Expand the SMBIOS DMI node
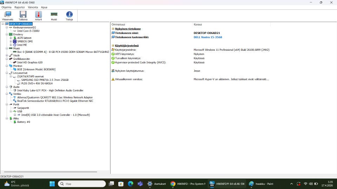The image size is (337, 189). tap(11, 41)
